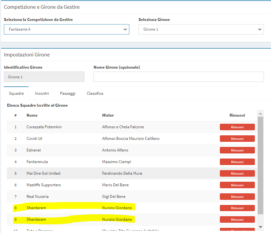Remove Mai Dire Gol United team
The height and width of the screenshot is (233, 271).
click(x=237, y=173)
